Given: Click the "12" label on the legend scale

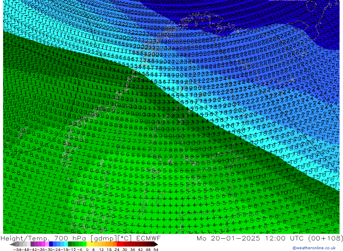Looking at the screenshot, I should 101,250.
